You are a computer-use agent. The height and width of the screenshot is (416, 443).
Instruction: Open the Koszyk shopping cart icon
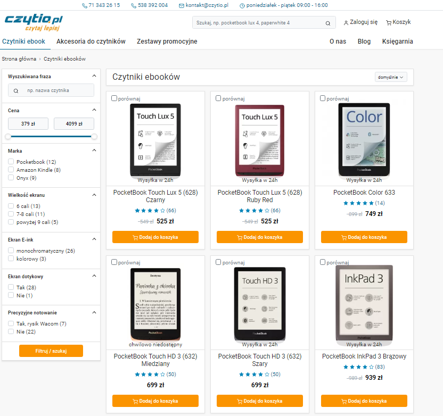coord(389,22)
